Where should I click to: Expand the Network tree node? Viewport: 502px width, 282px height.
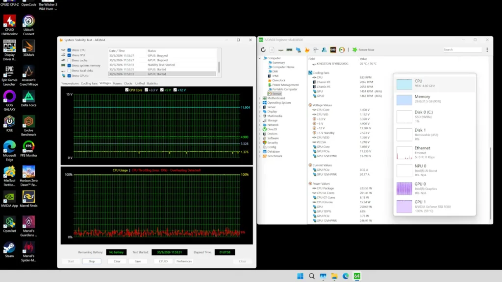click(260, 125)
